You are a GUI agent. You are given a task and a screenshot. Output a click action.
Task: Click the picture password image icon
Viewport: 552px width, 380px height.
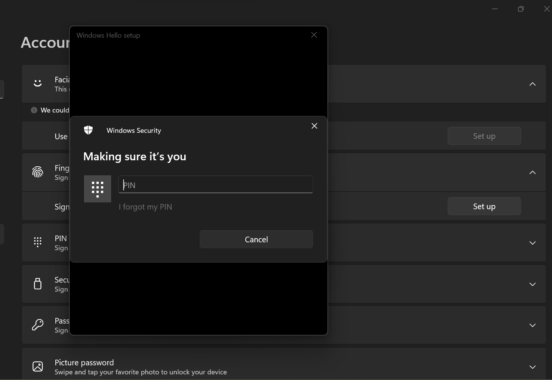[x=38, y=366]
